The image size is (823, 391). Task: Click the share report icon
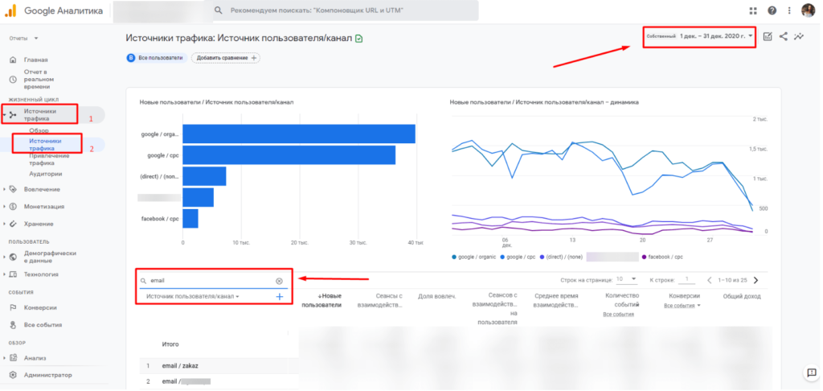click(783, 37)
